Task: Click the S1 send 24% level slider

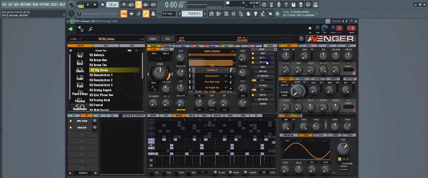Action: (263, 80)
